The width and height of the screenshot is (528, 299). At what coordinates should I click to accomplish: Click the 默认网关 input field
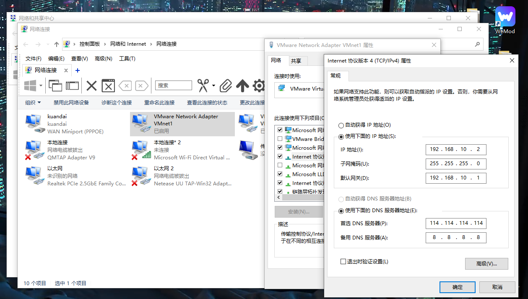pos(456,178)
